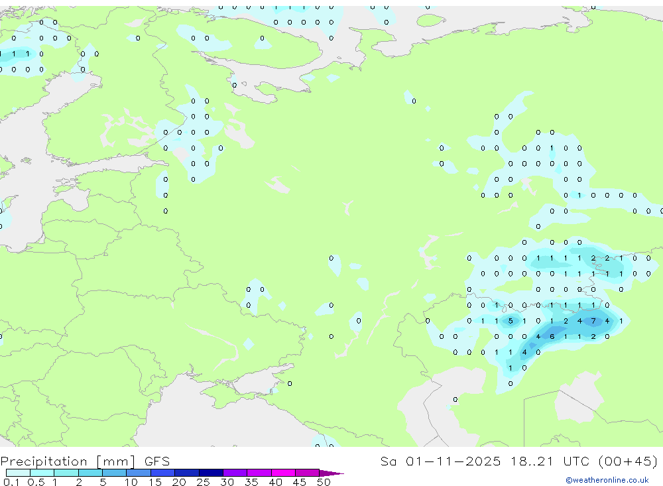Click the legend label "25"

[203, 482]
